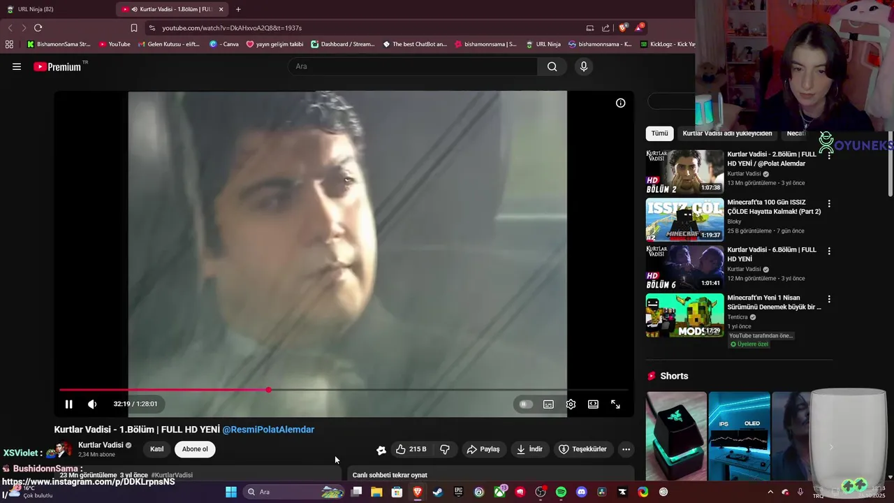Screen dimensions: 894x503
Task: Open options for 2.Bölüm video
Action: click(829, 156)
